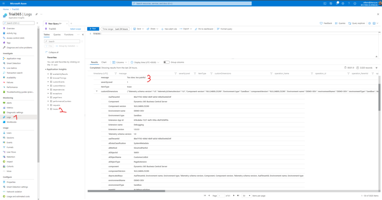The width and height of the screenshot is (382, 200).
Task: Open the Export dropdown
Action: [186, 29]
